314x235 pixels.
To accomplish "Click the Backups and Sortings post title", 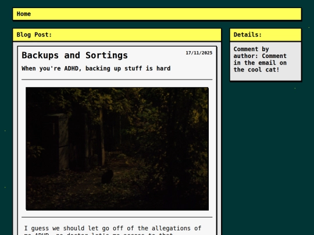I will point(74,55).
